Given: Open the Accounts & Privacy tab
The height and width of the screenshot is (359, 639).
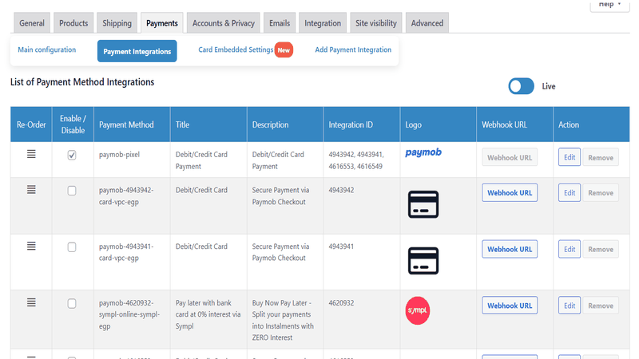Looking at the screenshot, I should pos(224,23).
